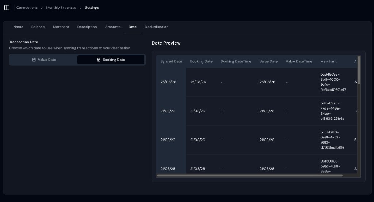Click the Value DateTime column header

(x=299, y=61)
